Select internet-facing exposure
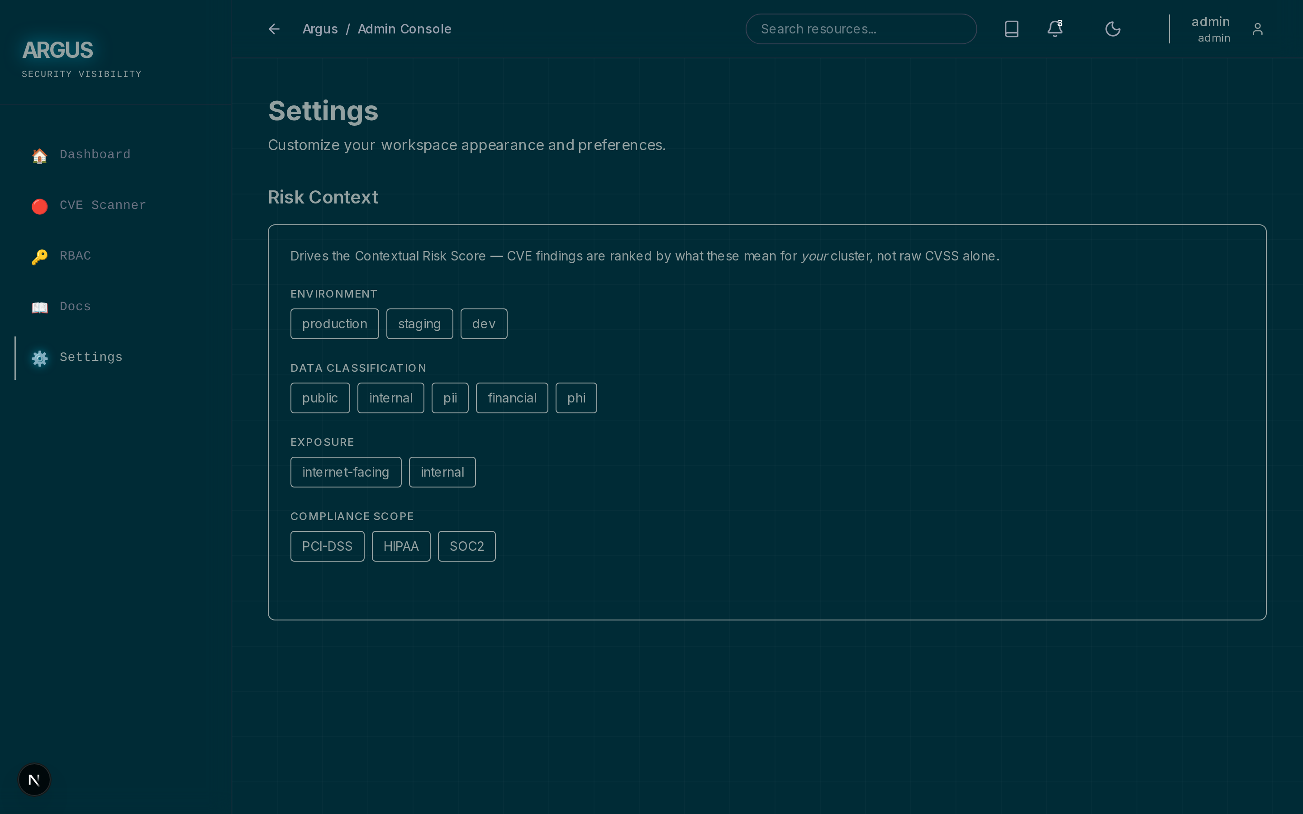Viewport: 1303px width, 814px height. point(346,472)
